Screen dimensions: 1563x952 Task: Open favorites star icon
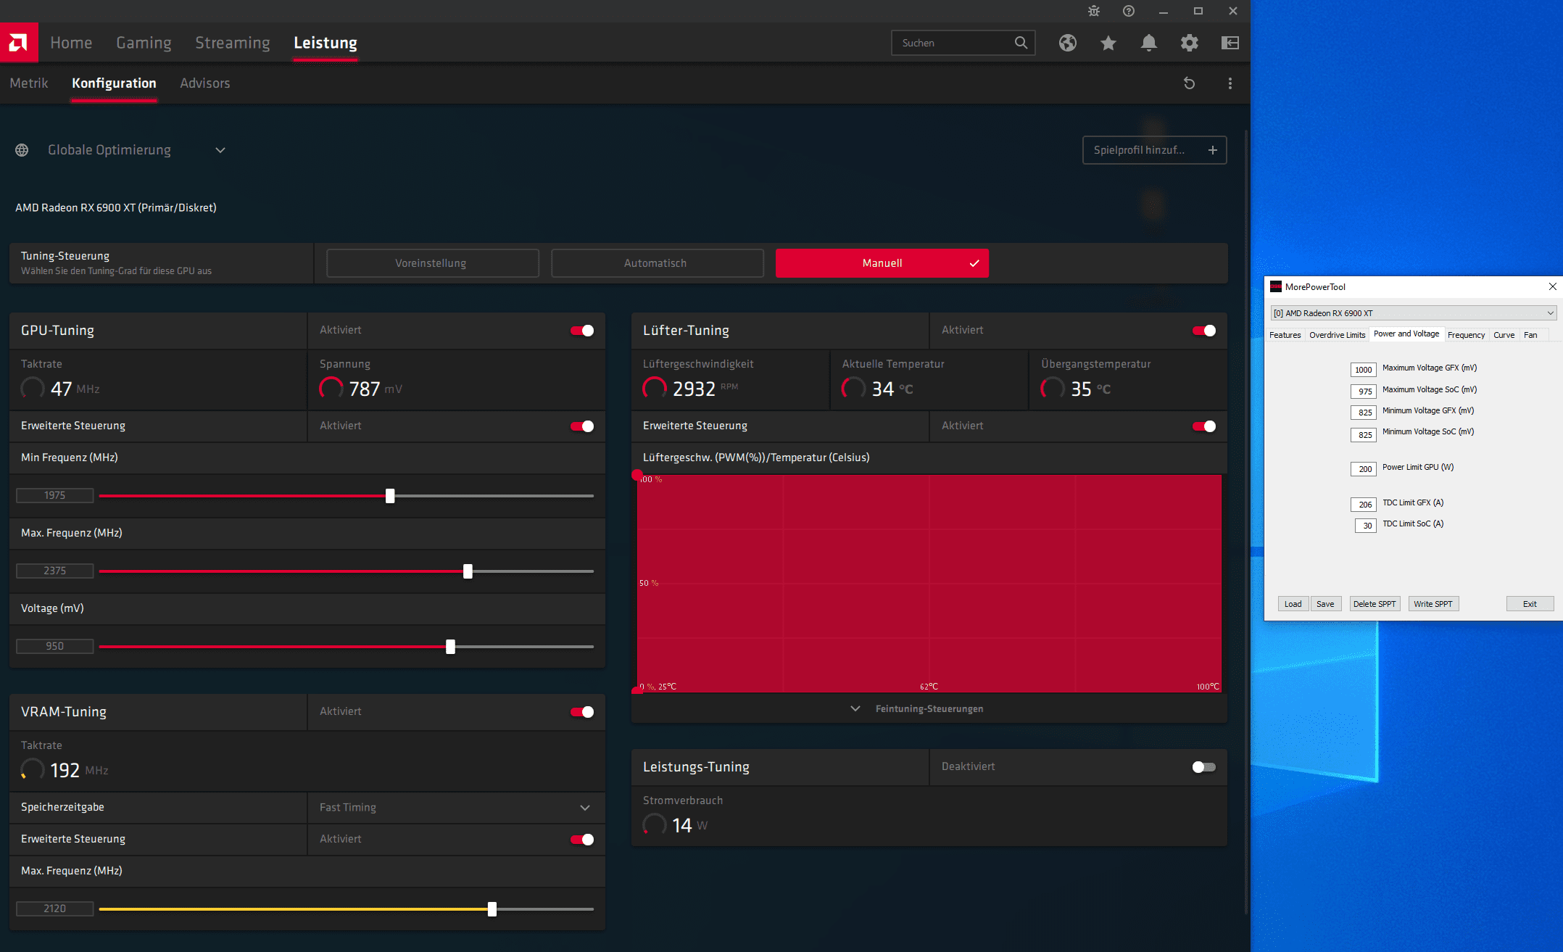click(1108, 43)
